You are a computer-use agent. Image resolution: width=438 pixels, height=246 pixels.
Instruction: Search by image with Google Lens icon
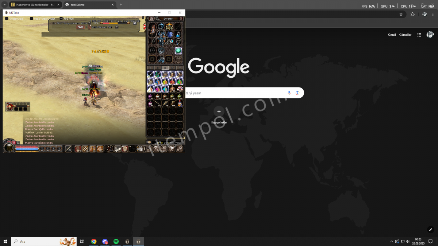tap(297, 93)
